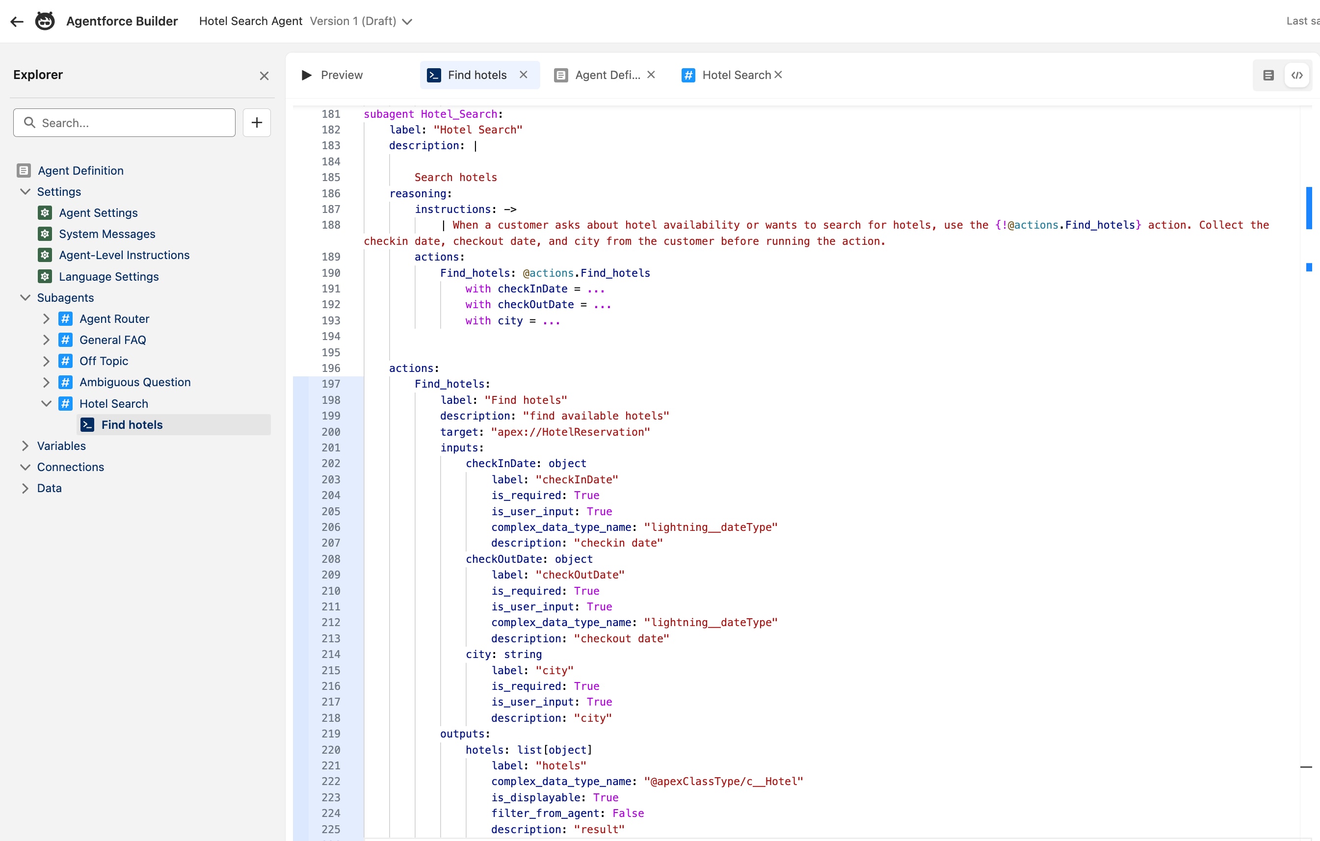This screenshot has height=841, width=1320.
Task: Switch to the Find hotels tab
Action: [477, 75]
